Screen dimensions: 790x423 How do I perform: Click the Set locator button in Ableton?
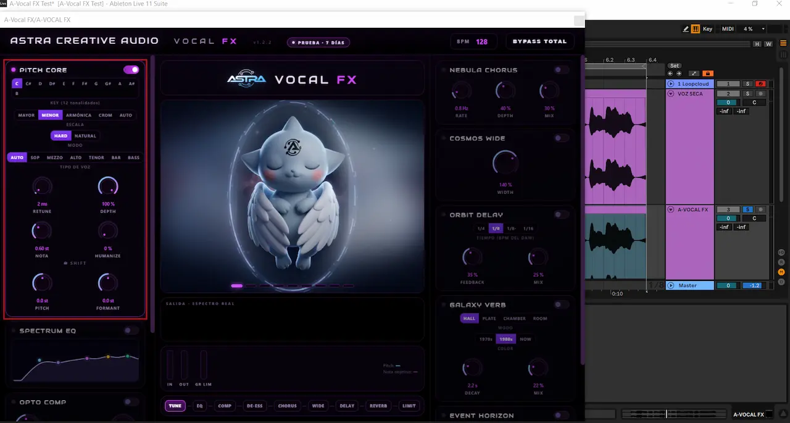[675, 65]
